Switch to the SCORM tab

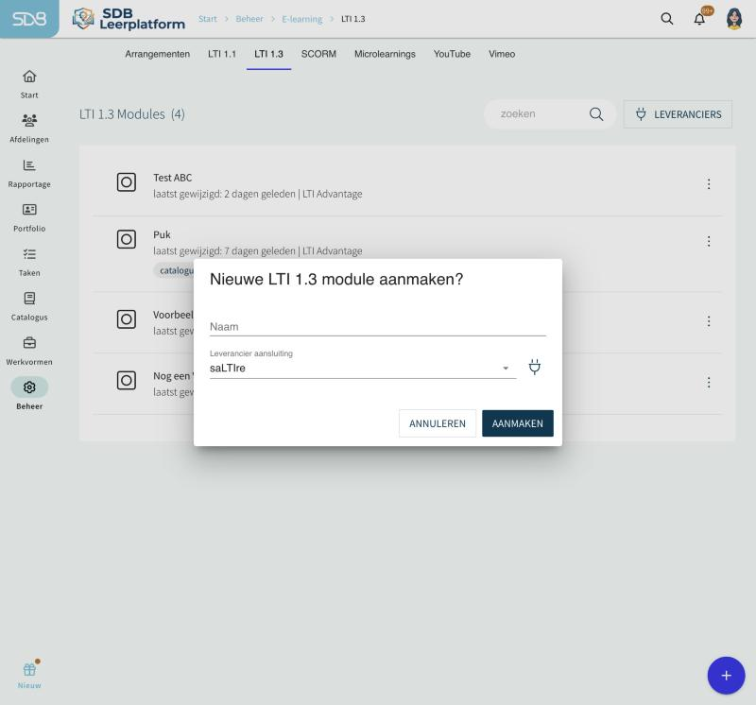tap(318, 54)
